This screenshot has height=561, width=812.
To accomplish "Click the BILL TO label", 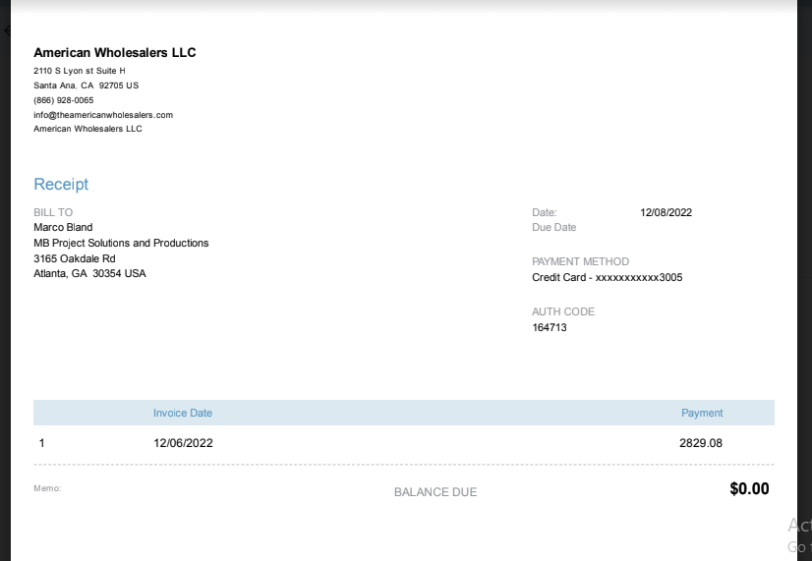I will (53, 212).
